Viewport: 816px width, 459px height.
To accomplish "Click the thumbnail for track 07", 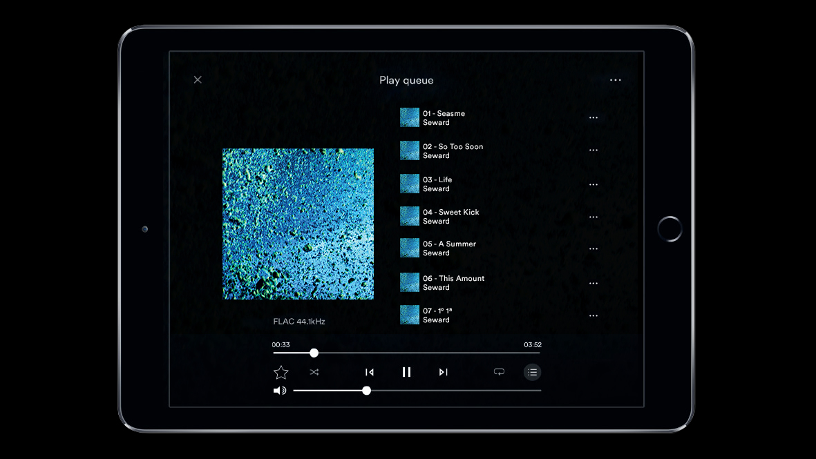I will [x=409, y=315].
